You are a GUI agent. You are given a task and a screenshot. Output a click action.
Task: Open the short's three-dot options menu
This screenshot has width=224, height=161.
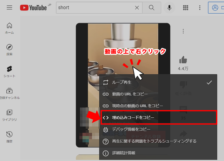coord(183,31)
